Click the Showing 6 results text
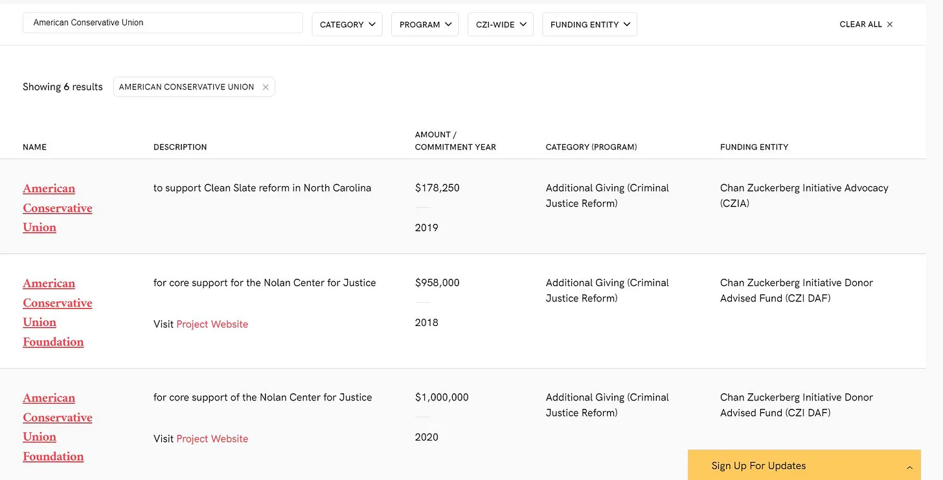The height and width of the screenshot is (480, 943). (63, 87)
